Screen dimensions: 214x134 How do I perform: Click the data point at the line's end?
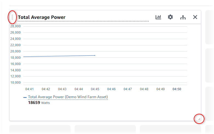click(x=95, y=55)
